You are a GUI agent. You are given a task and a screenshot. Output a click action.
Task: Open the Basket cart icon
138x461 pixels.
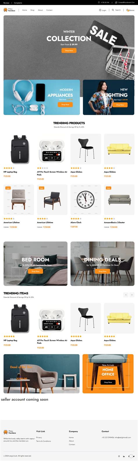(128, 10)
